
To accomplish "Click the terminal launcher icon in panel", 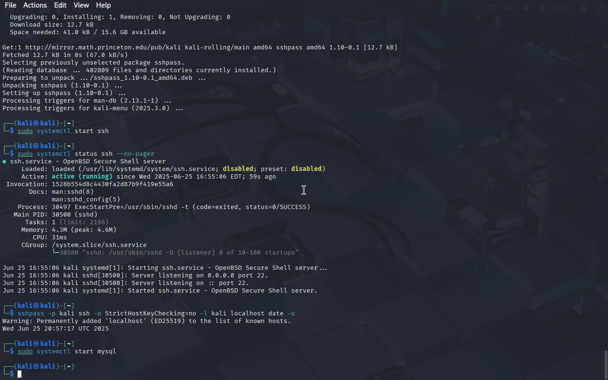I will (182, 8).
